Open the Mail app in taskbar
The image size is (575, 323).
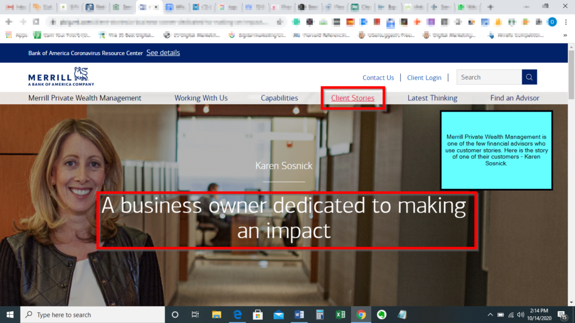278,315
